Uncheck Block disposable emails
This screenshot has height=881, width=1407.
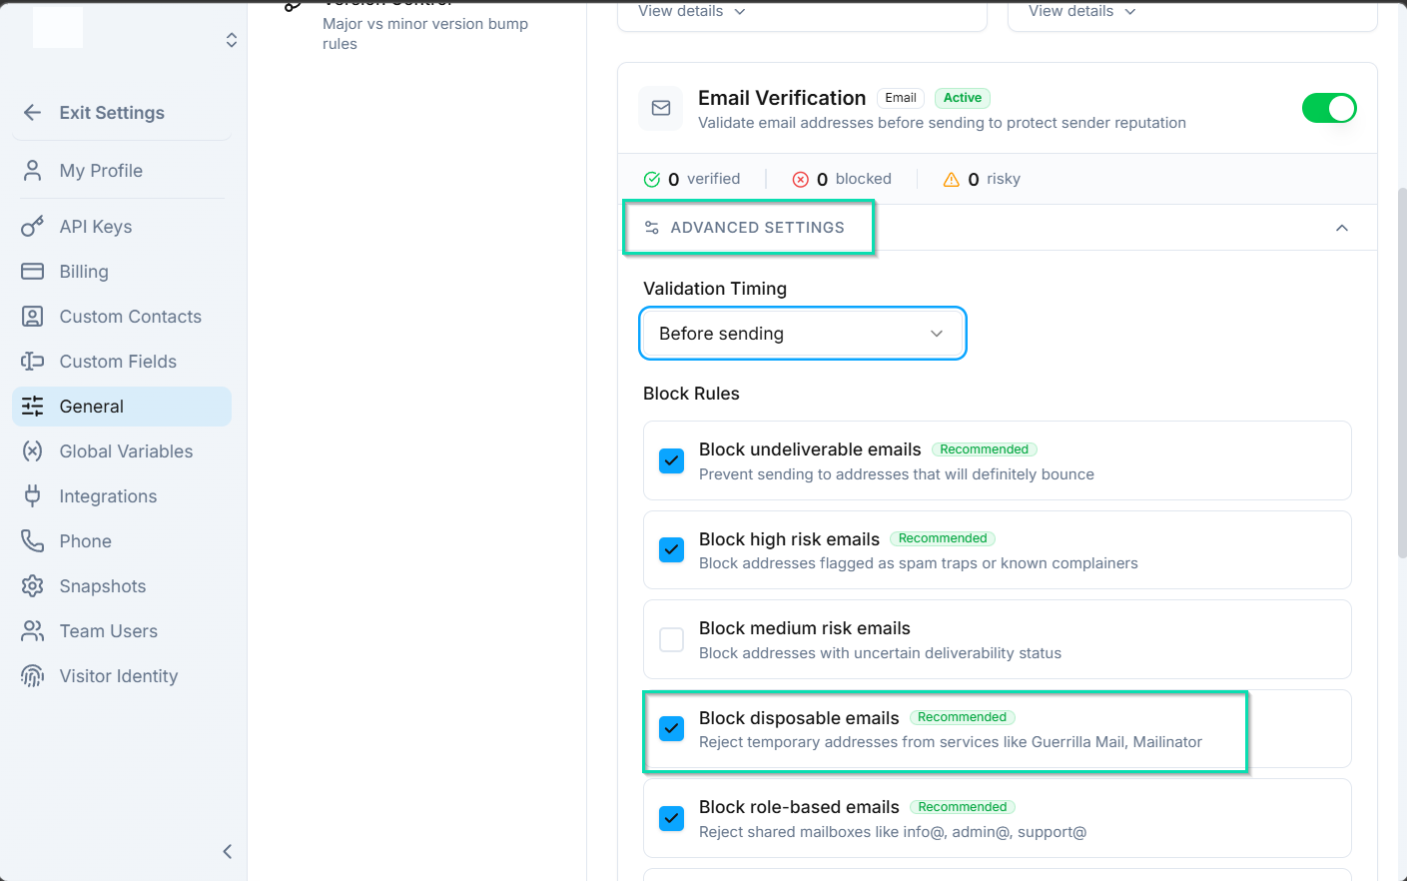tap(672, 728)
